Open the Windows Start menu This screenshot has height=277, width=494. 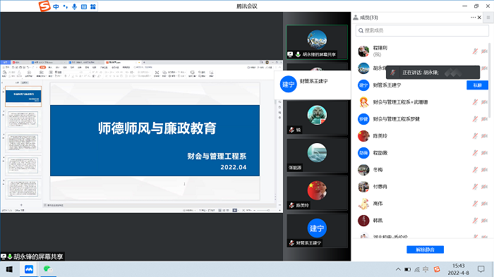[x=9, y=269]
